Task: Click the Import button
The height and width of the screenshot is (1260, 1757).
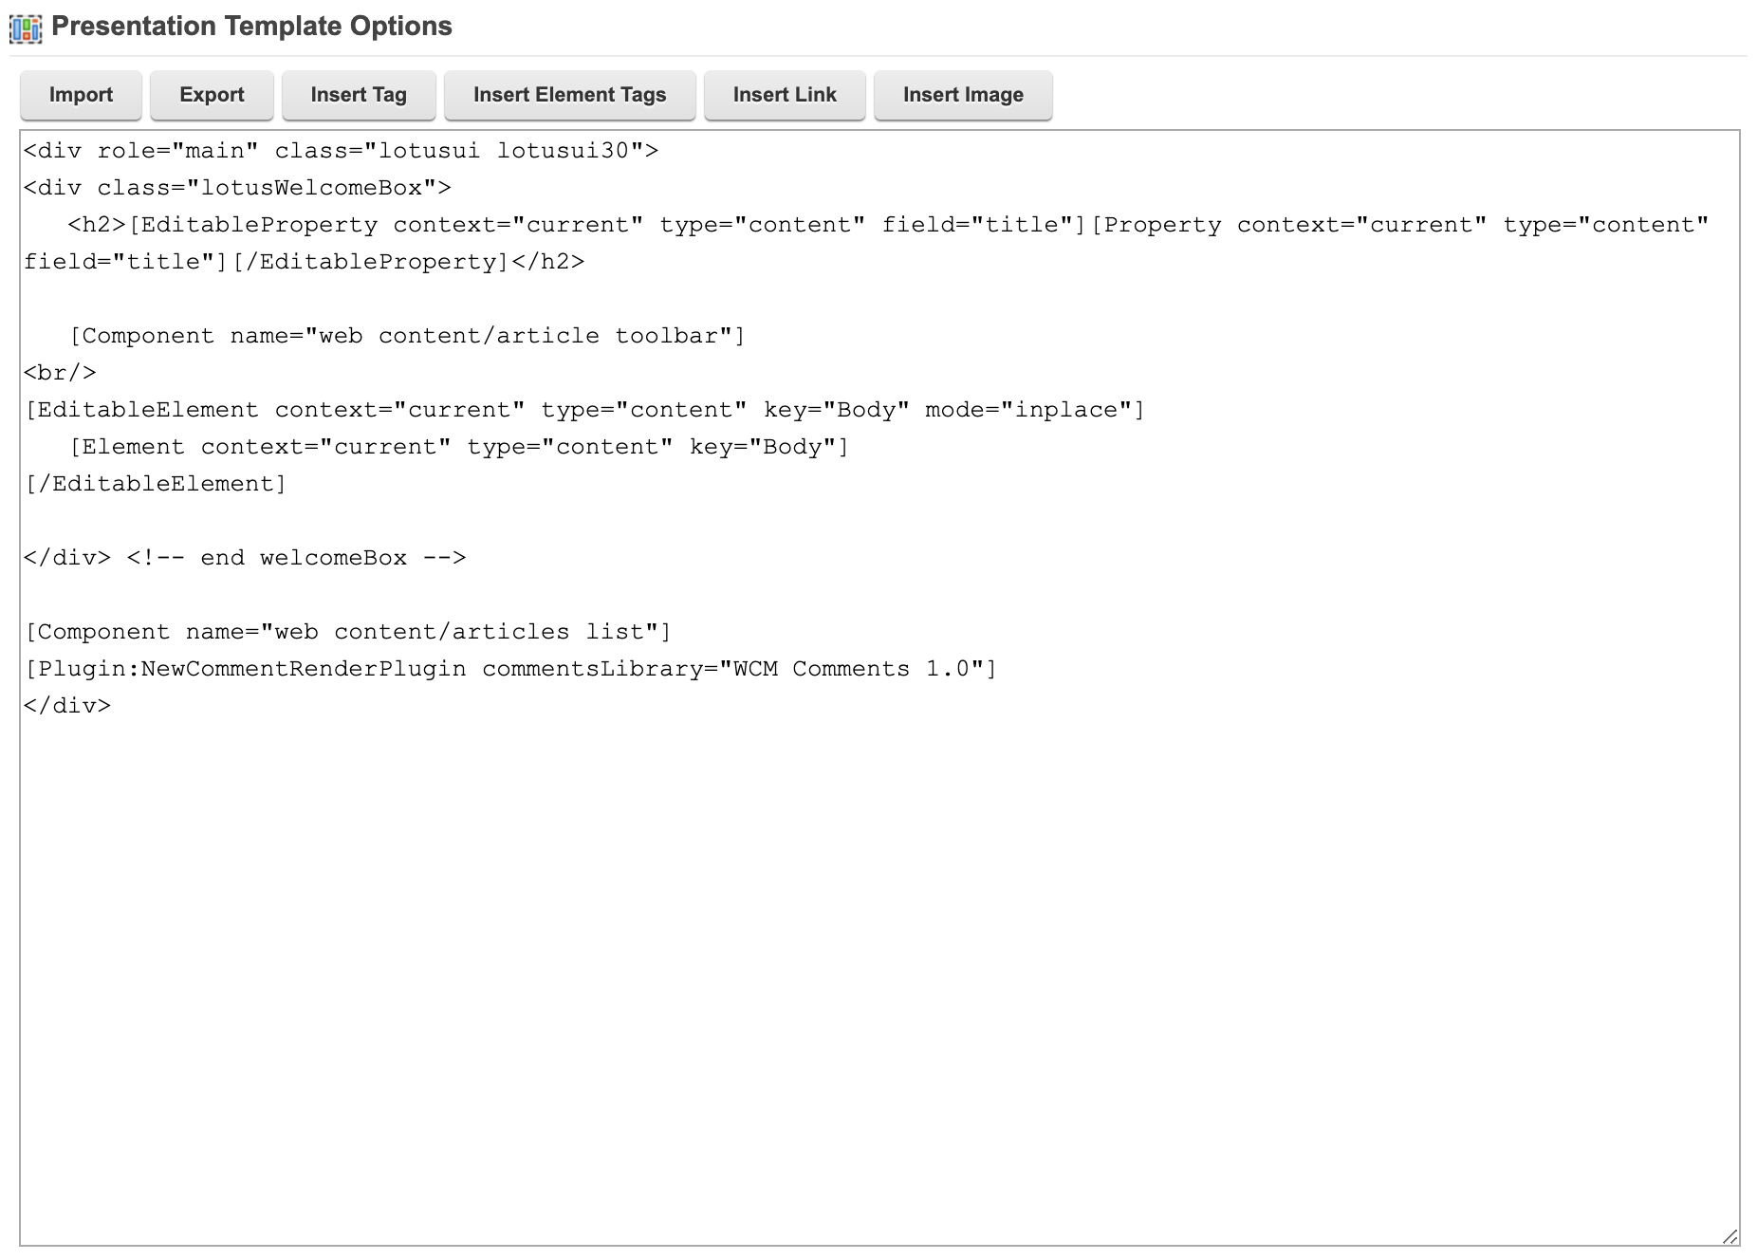Action: coord(81,95)
